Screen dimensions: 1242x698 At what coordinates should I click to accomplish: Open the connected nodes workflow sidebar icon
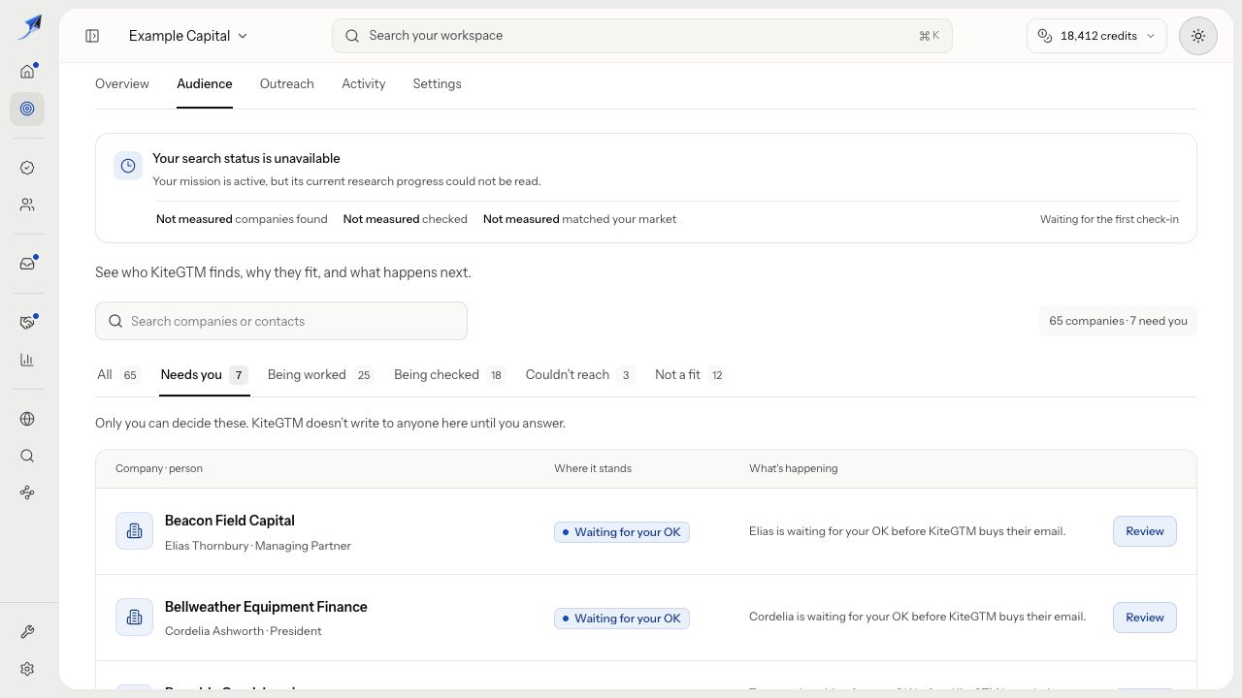[27, 492]
